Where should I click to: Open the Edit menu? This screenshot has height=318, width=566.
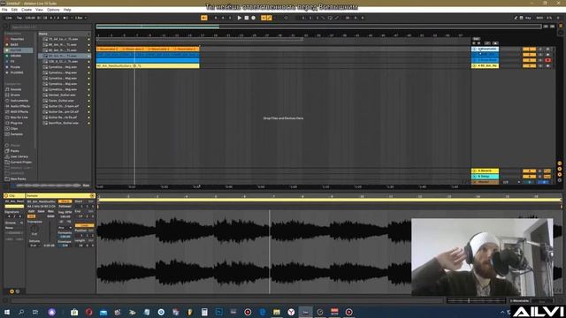point(14,10)
